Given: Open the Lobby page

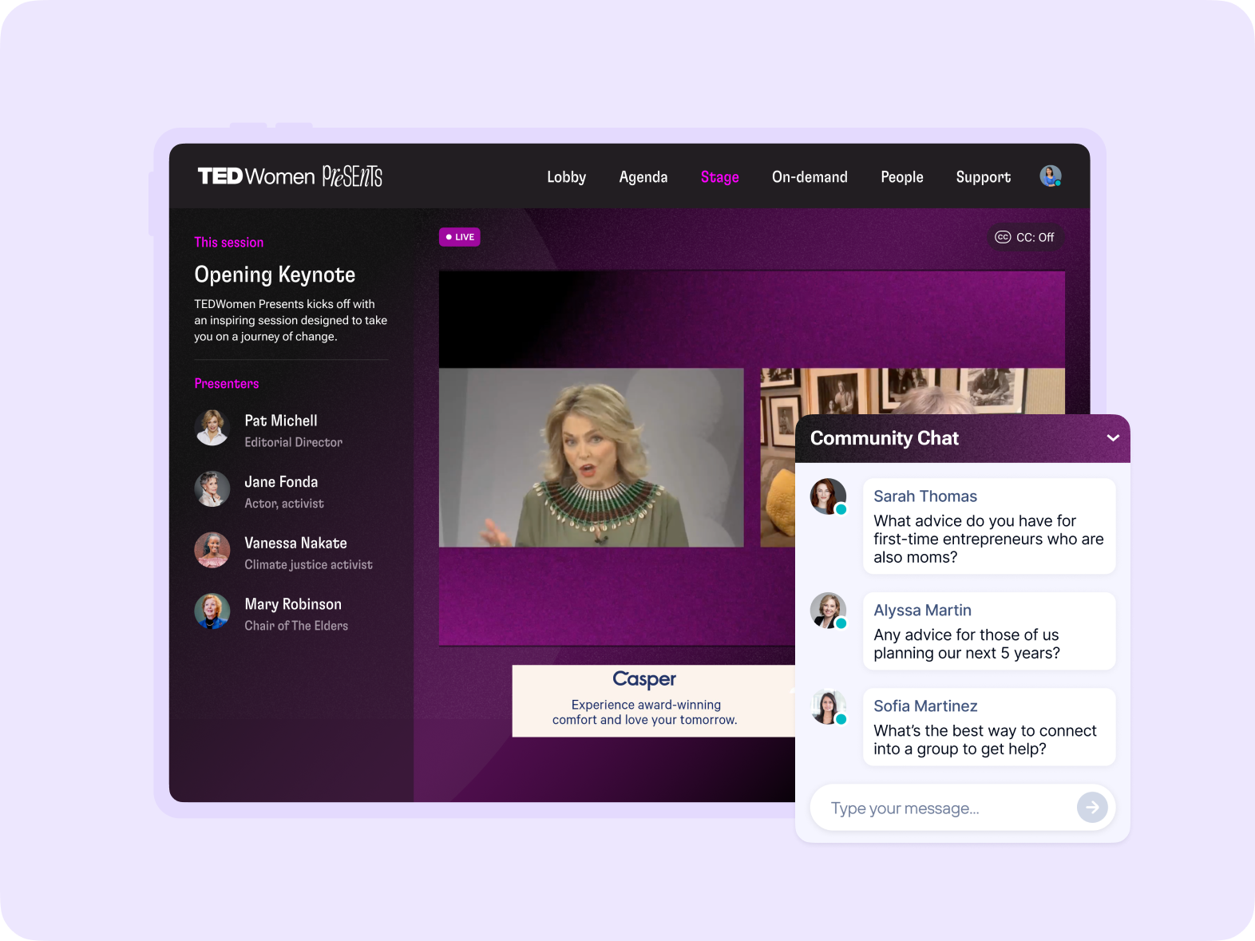Looking at the screenshot, I should tap(566, 177).
